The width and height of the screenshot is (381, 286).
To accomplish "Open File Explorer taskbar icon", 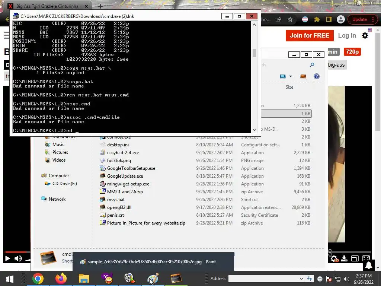I will click(84, 279).
